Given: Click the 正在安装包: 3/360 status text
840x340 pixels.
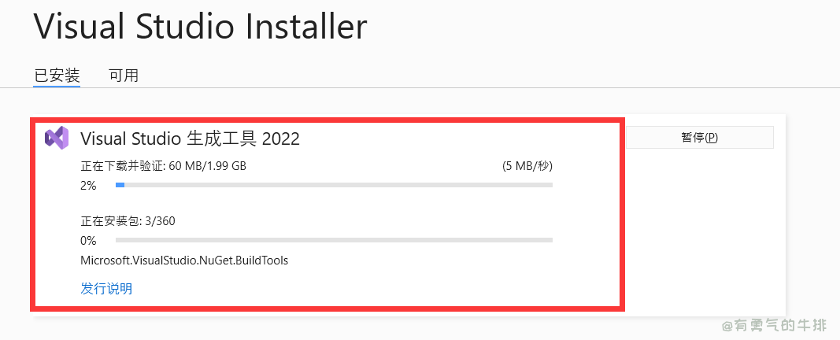Looking at the screenshot, I should coord(128,221).
